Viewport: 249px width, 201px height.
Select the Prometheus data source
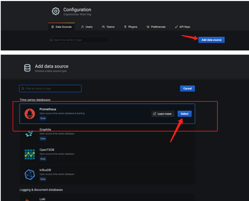coord(184,113)
